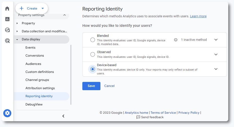Click the info icon beside inactive method
The width and height of the screenshot is (234, 127).
(176, 40)
